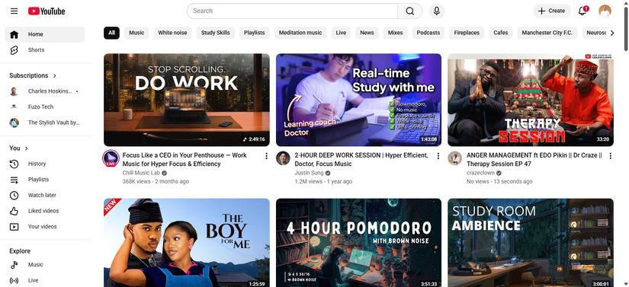
Task: Select the Music filter chip
Action: [136, 33]
